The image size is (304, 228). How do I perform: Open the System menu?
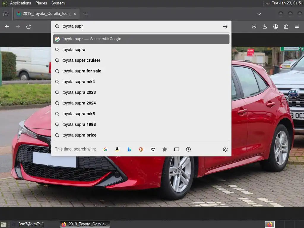58,3
